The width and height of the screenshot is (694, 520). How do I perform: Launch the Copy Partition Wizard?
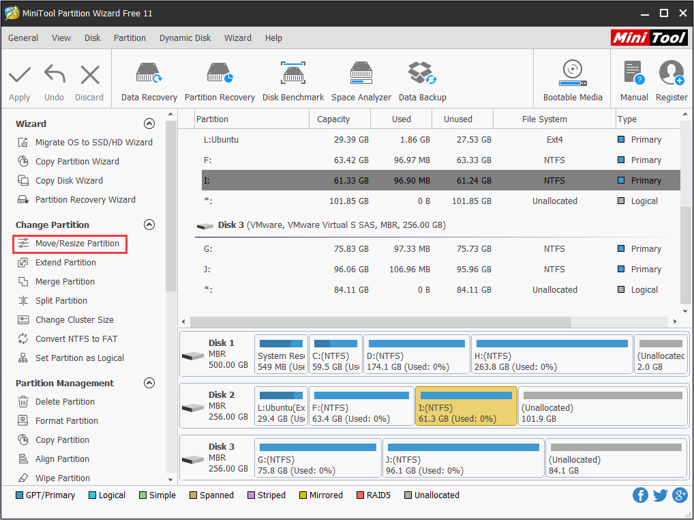pyautogui.click(x=68, y=161)
